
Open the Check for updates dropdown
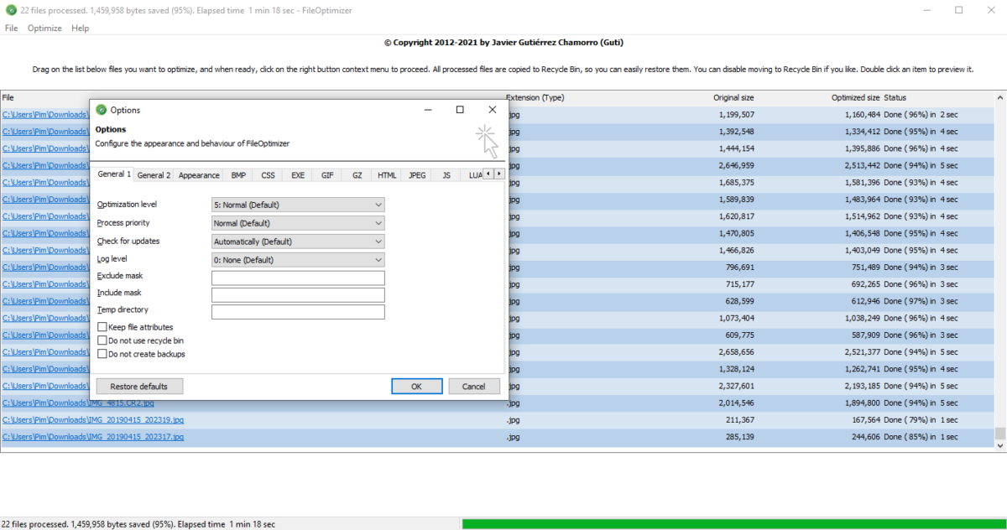(x=298, y=242)
